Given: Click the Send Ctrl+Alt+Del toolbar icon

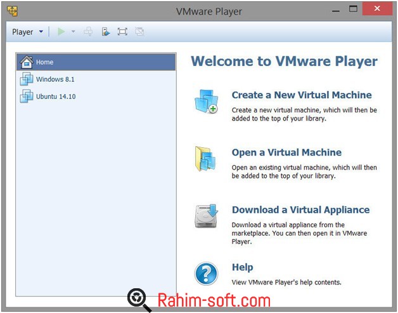Looking at the screenshot, I should pyautogui.click(x=88, y=32).
